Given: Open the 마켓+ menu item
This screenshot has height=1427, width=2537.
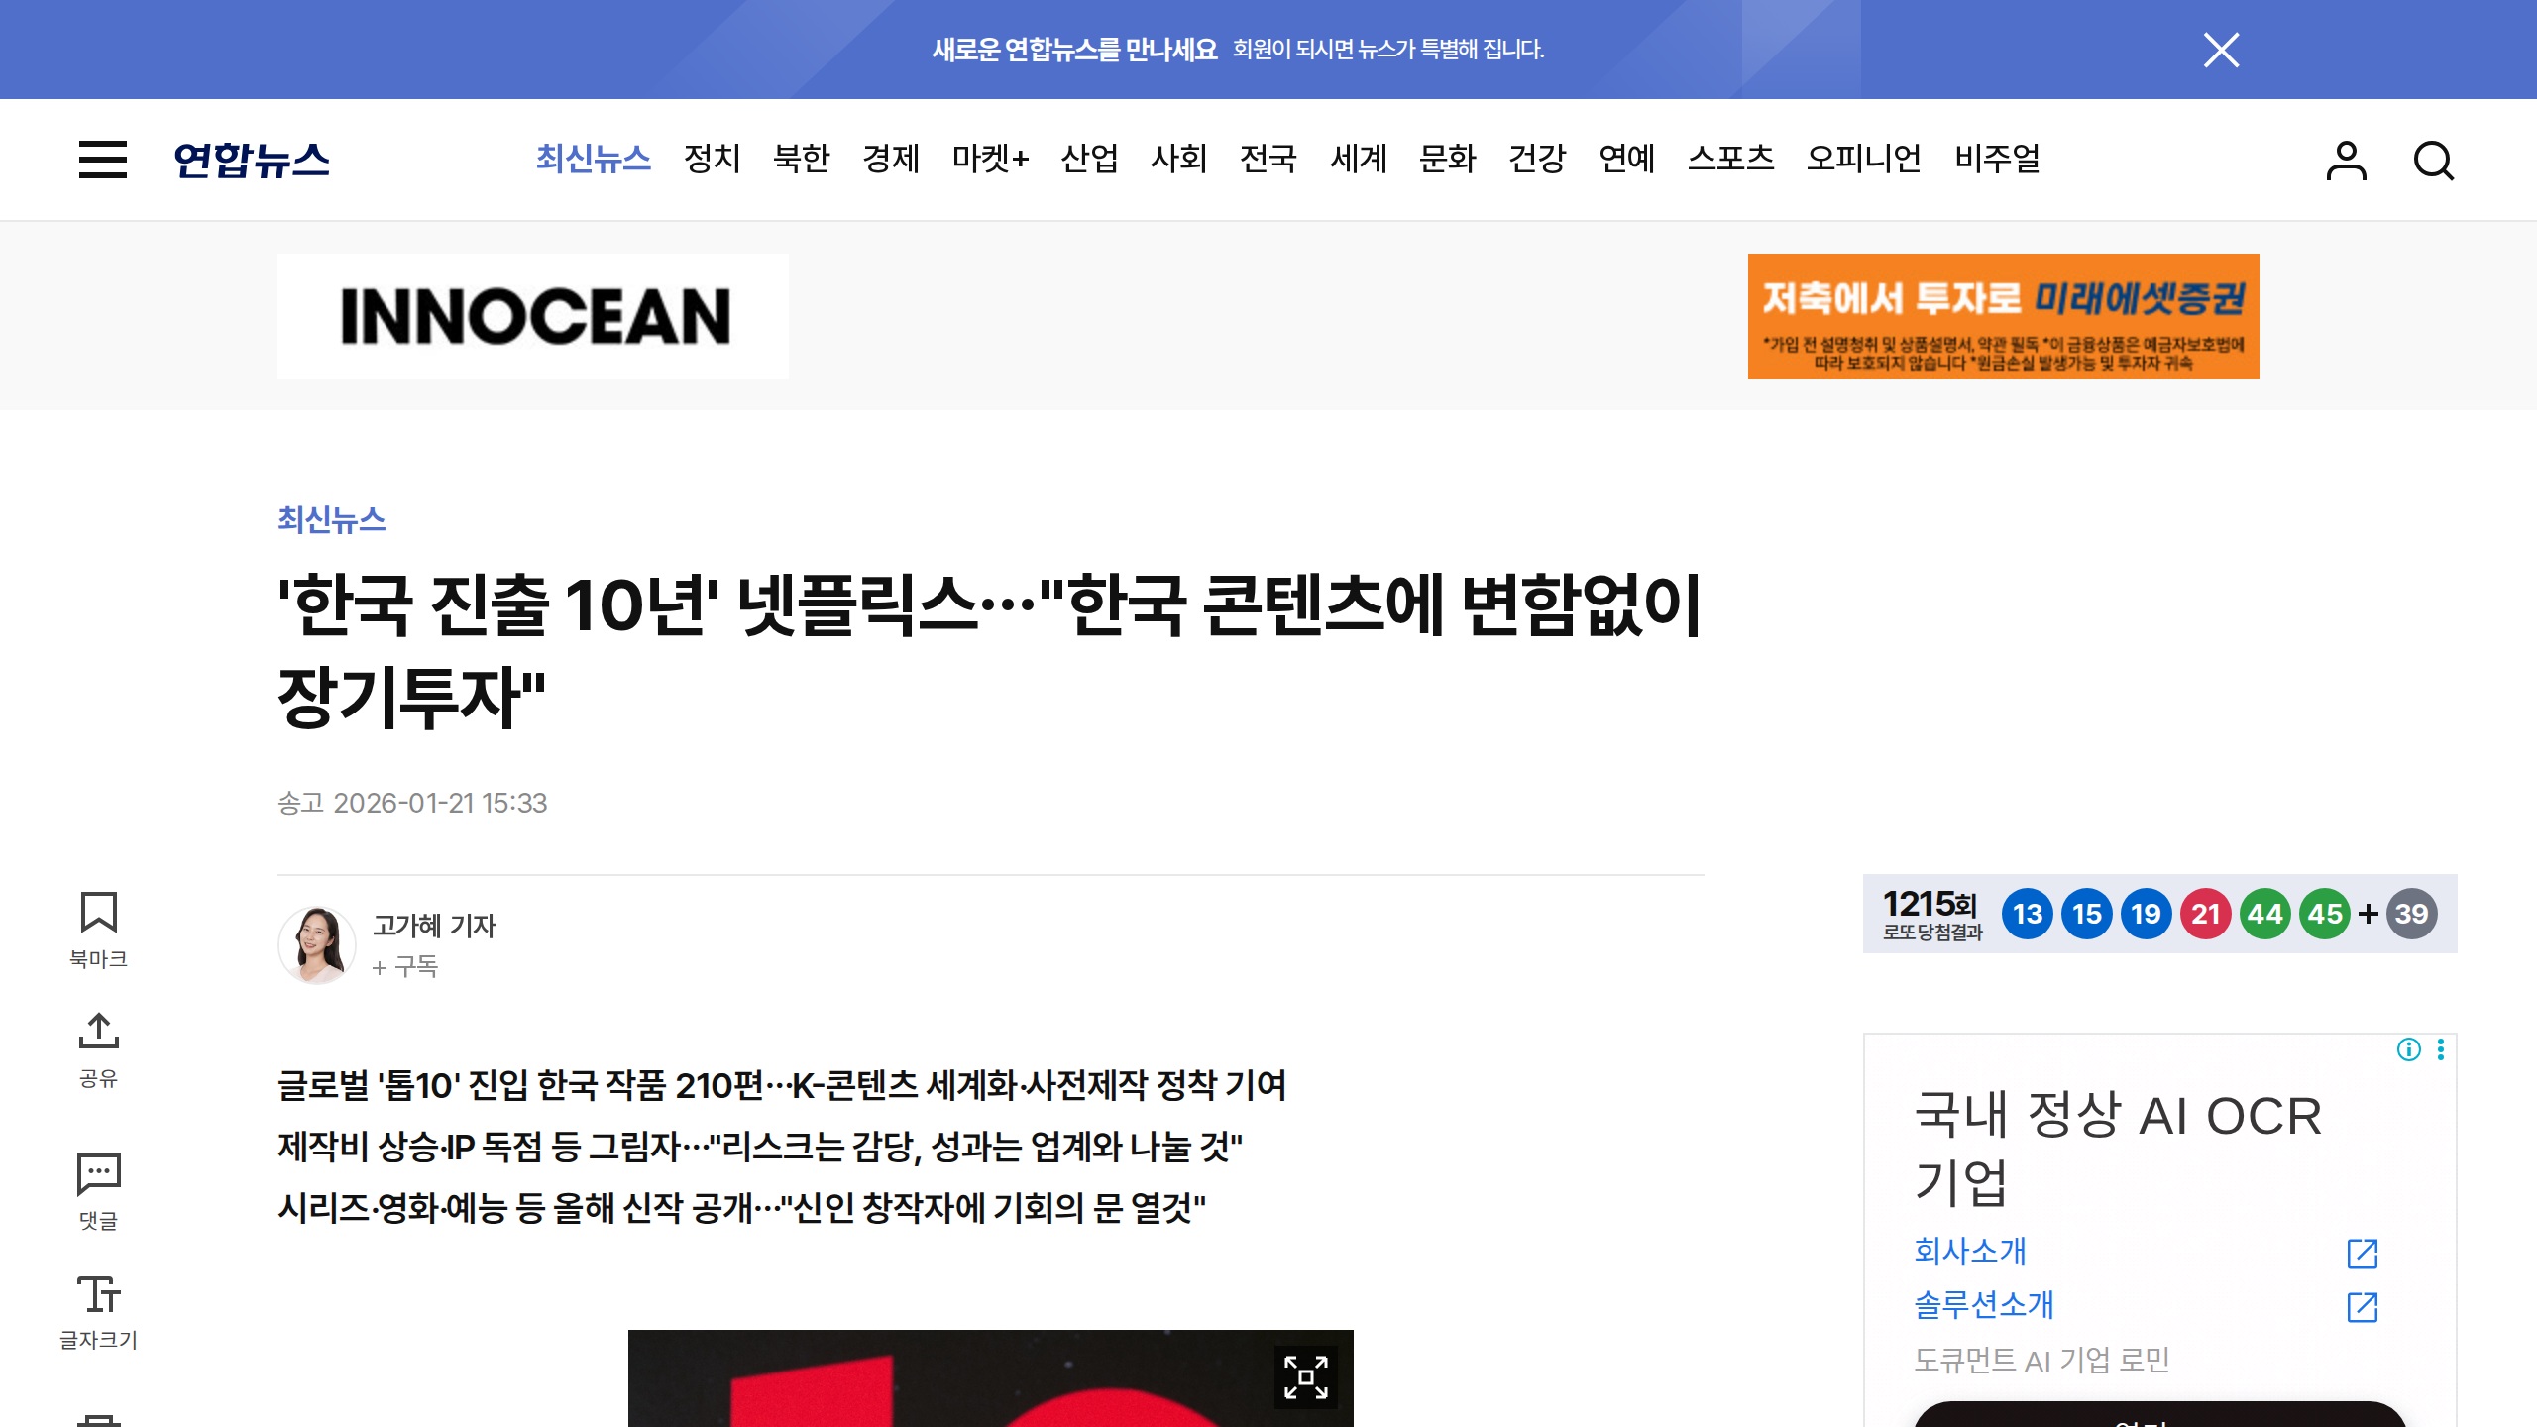Looking at the screenshot, I should click(990, 159).
